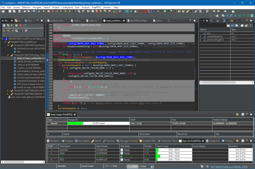This screenshot has height=169, width=255.
Task: Open the Debugger Console tab
Action: (x=127, y=141)
